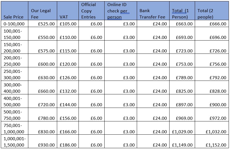230x149 pixels.
Task: Select the Official Copy Entries header
Action: point(92,11)
